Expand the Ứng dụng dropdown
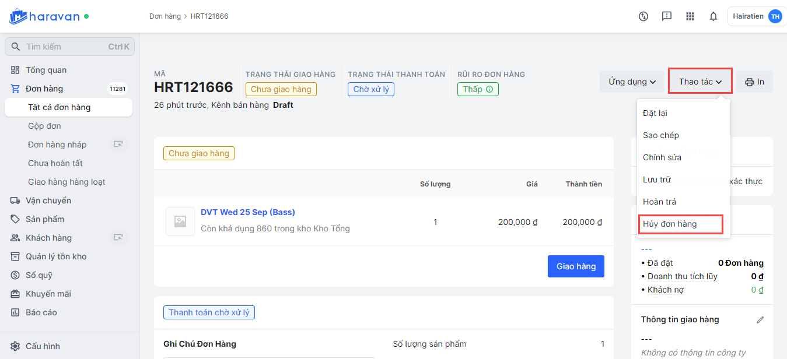The image size is (787, 359). [x=632, y=82]
